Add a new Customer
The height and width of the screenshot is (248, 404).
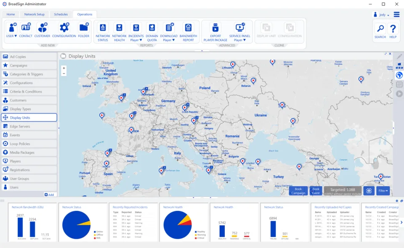click(x=42, y=30)
